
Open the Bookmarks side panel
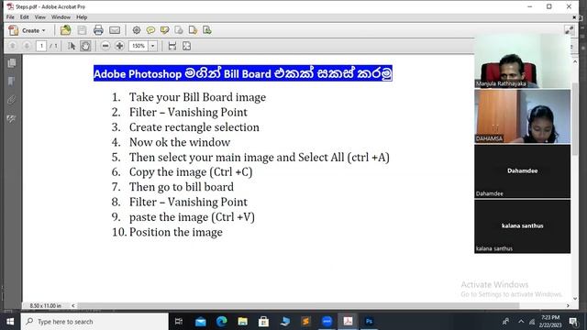[12, 82]
